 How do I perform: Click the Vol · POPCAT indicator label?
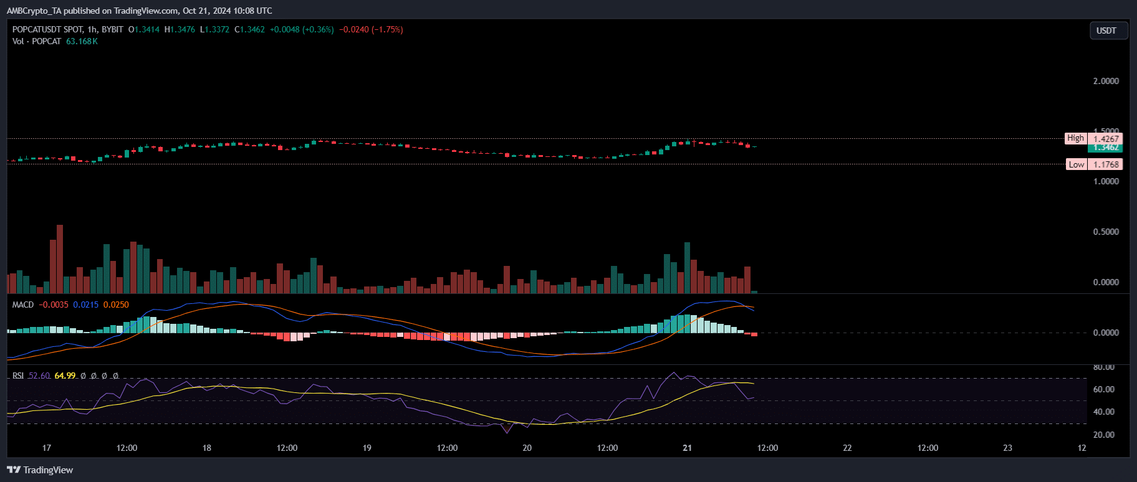click(x=37, y=41)
